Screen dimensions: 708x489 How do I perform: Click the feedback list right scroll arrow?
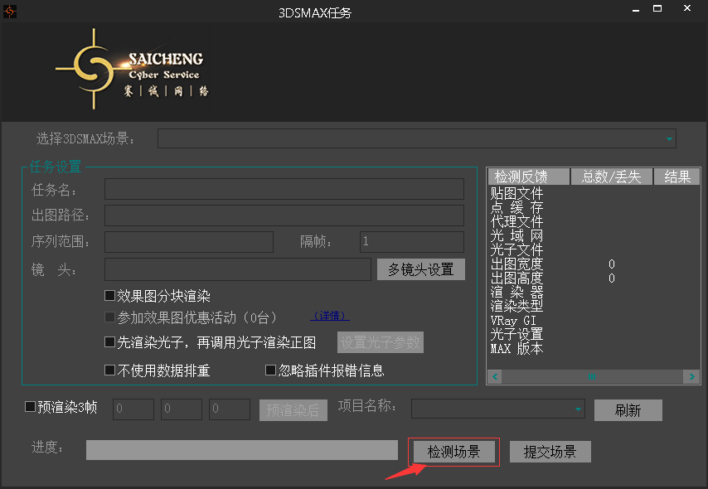click(x=691, y=376)
